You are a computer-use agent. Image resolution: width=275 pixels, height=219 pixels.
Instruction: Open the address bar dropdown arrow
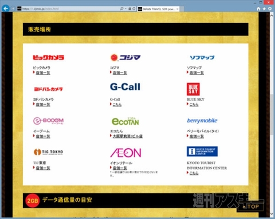[125, 9]
